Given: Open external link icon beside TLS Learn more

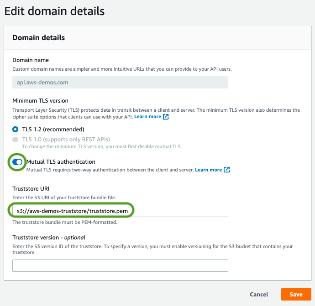Looking at the screenshot, I should coord(166,117).
